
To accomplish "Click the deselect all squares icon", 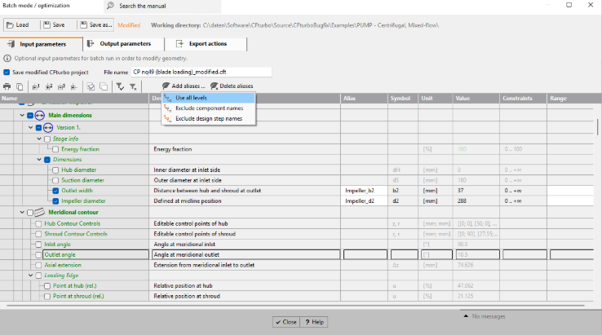I will (x=104, y=86).
